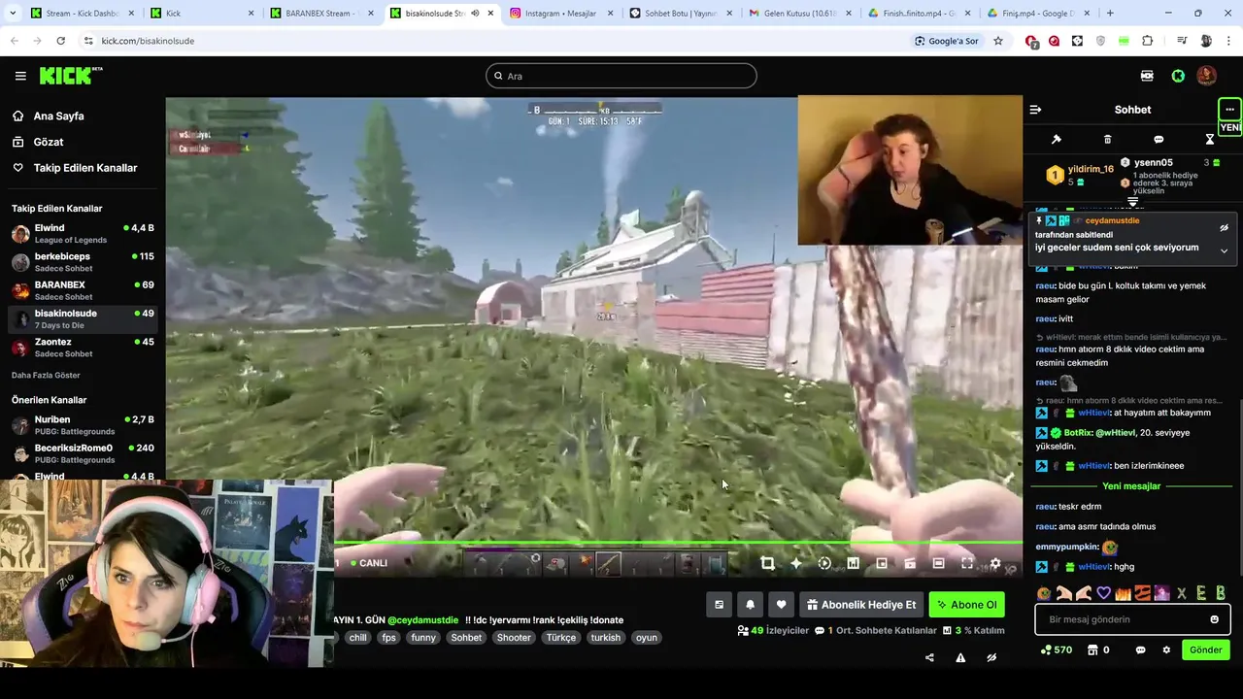Click the chat bubble icon beside Gönder
1243x699 pixels.
1140,650
